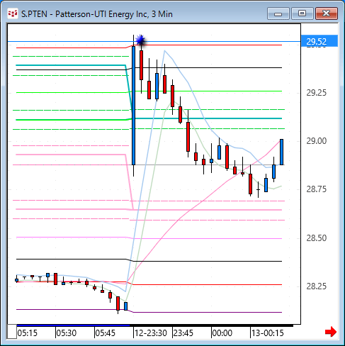Screen dimensions: 345x346
Task: Click the 29.52 current price label
Action: point(319,41)
